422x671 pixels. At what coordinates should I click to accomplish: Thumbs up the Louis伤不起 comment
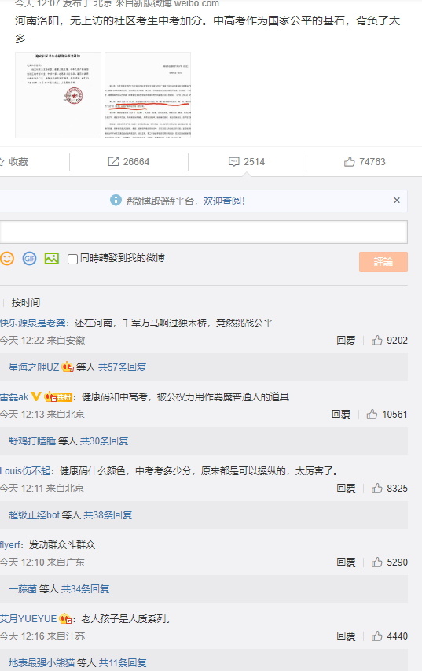389,489
